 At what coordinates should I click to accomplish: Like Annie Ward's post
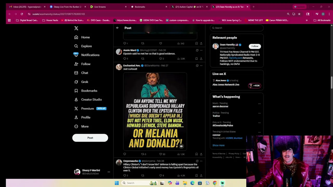point(161,59)
